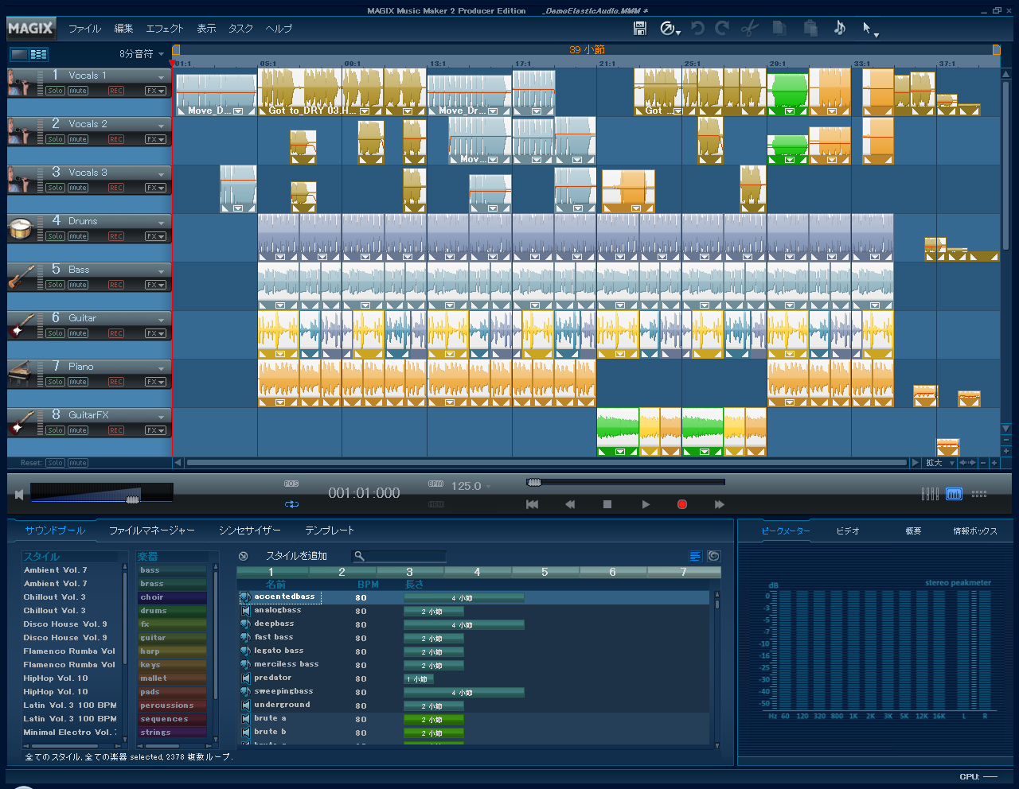Mute the Vocals 2 track
Viewport: 1019px width, 789px height.
[x=78, y=139]
